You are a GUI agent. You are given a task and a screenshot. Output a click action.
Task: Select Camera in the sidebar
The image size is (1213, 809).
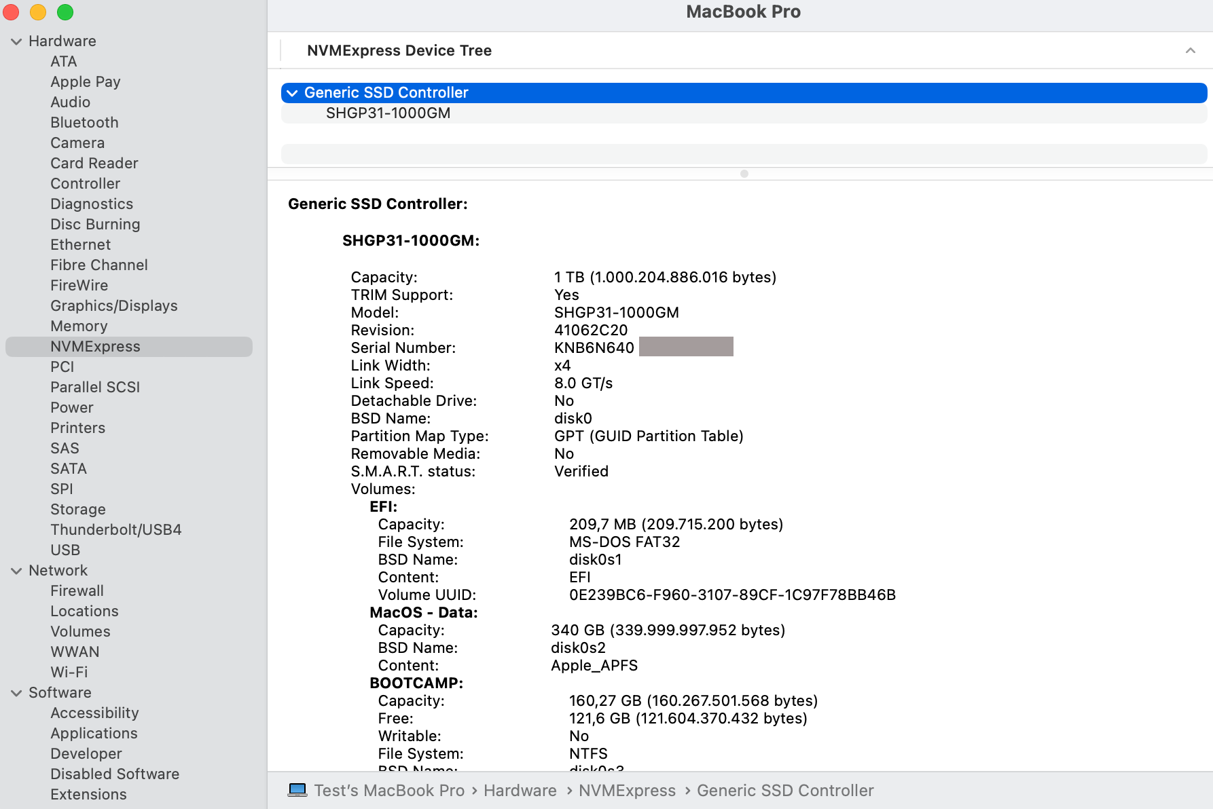[77, 143]
